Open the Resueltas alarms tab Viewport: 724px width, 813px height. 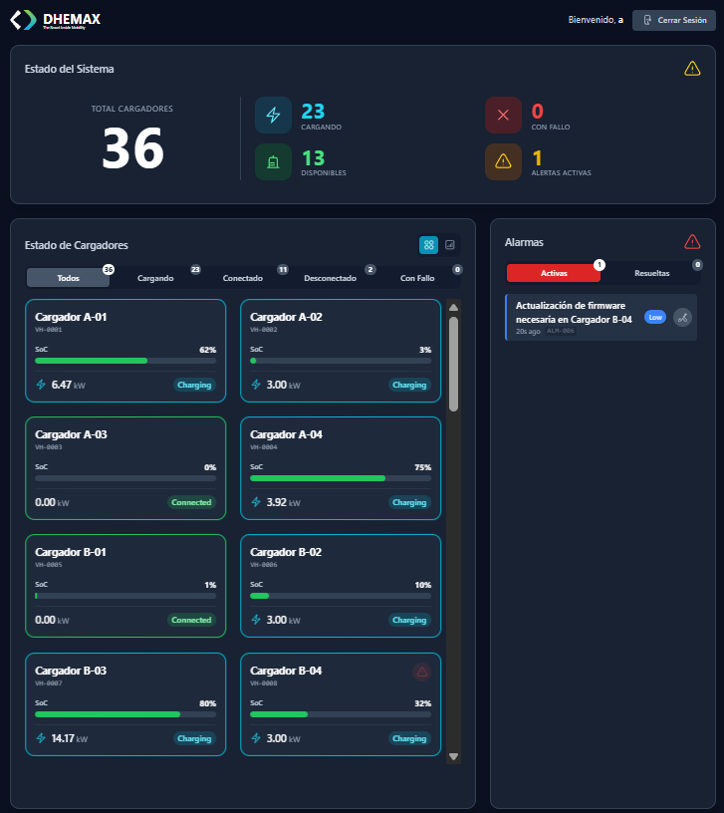[x=651, y=273]
